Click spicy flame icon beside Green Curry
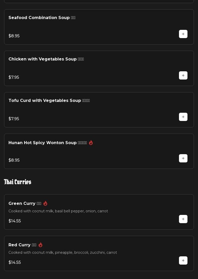This screenshot has height=279, width=198. (x=45, y=203)
